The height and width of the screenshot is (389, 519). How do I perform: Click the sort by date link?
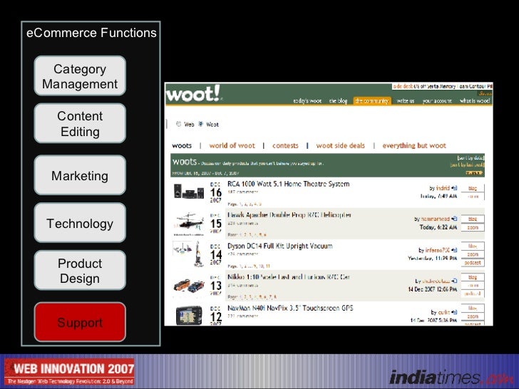(x=471, y=157)
